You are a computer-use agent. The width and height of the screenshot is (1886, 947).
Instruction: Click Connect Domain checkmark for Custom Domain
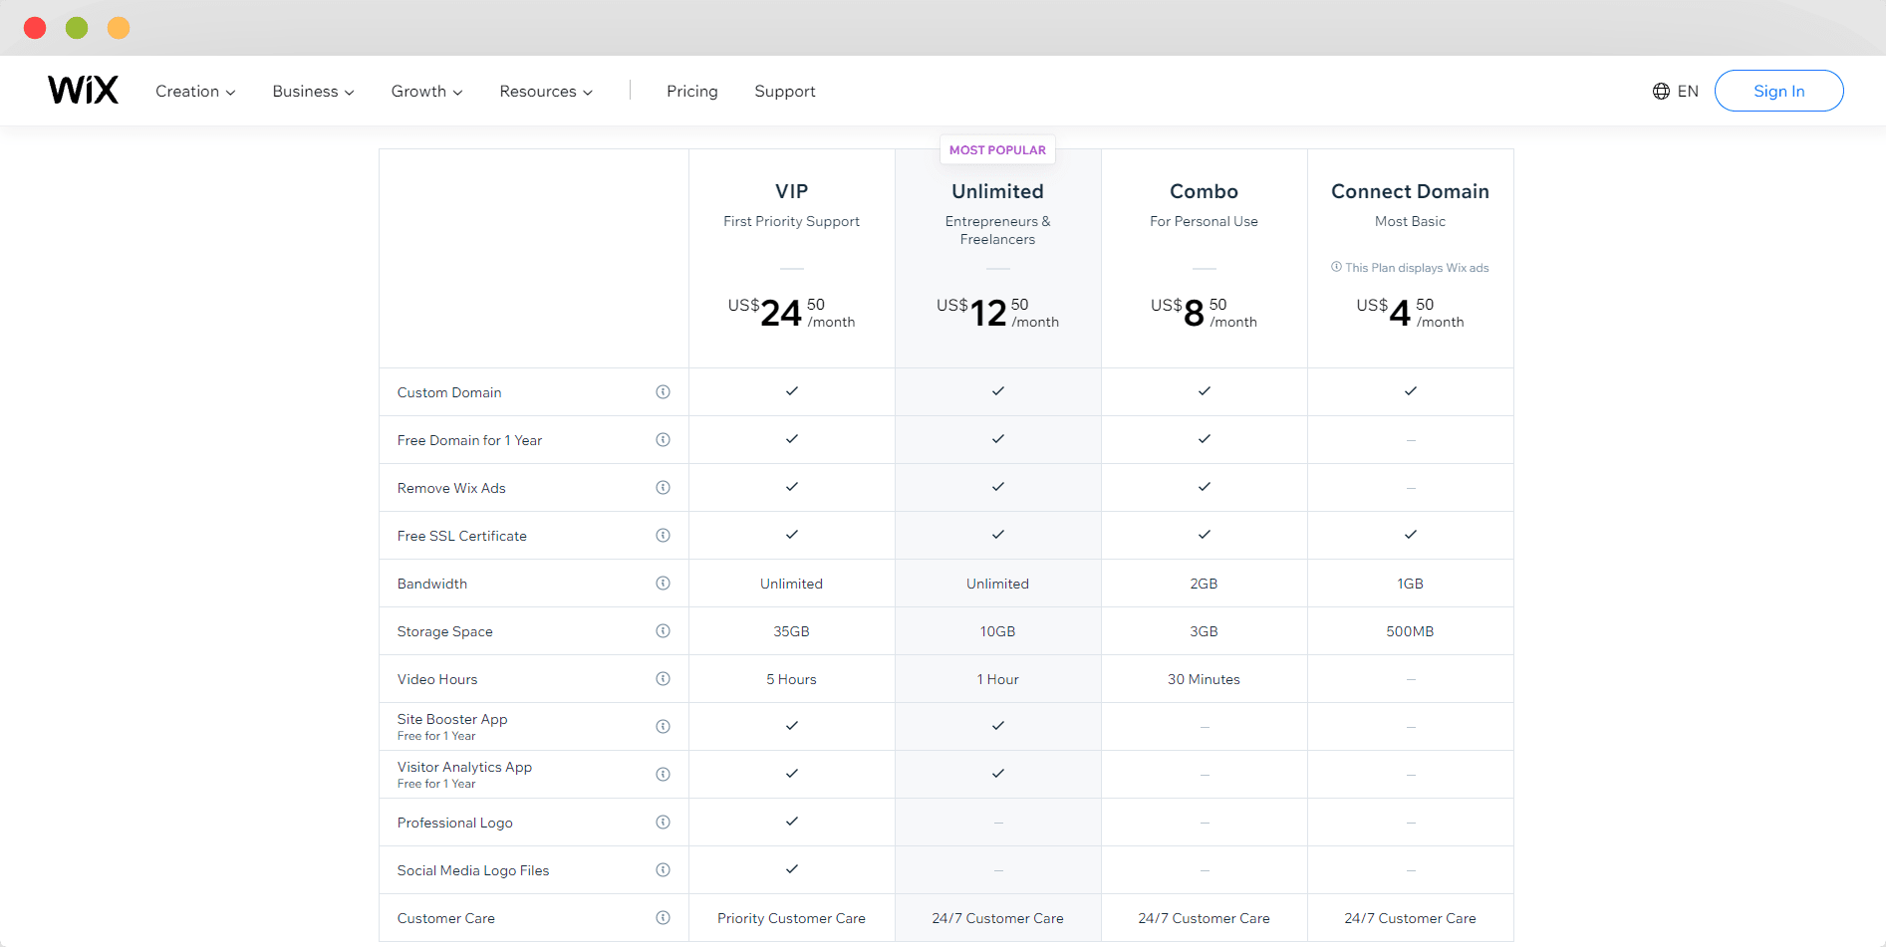(x=1411, y=391)
